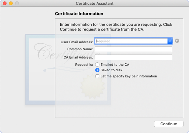Click the gray back arrow icon beside email field
Image resolution: width=189 pixels, height=133 pixels.
[177, 41]
